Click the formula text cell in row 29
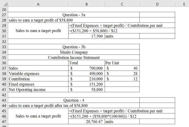Screen dimensions: 189x127 coord(122,25)
